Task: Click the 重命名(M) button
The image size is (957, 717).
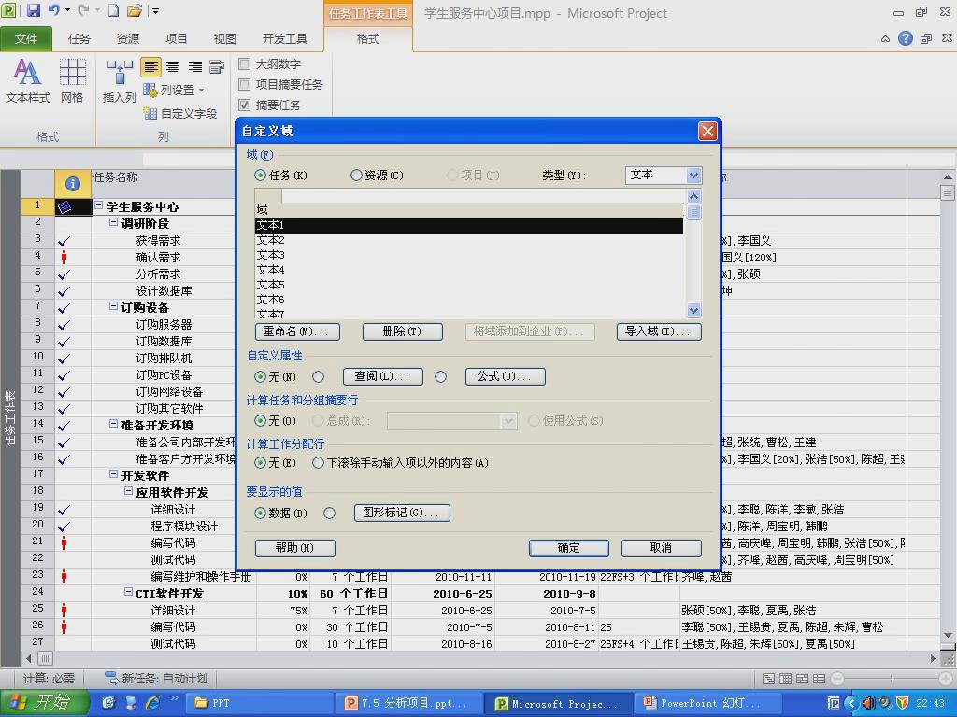Action: 297,331
